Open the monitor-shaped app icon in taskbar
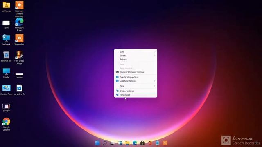 pyautogui.click(x=157, y=143)
